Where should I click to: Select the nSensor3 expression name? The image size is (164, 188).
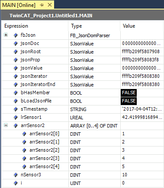click(x=31, y=175)
